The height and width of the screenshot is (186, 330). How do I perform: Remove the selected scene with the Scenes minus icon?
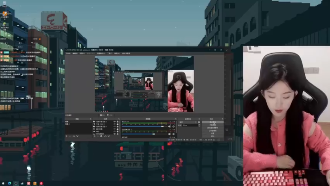(70, 136)
